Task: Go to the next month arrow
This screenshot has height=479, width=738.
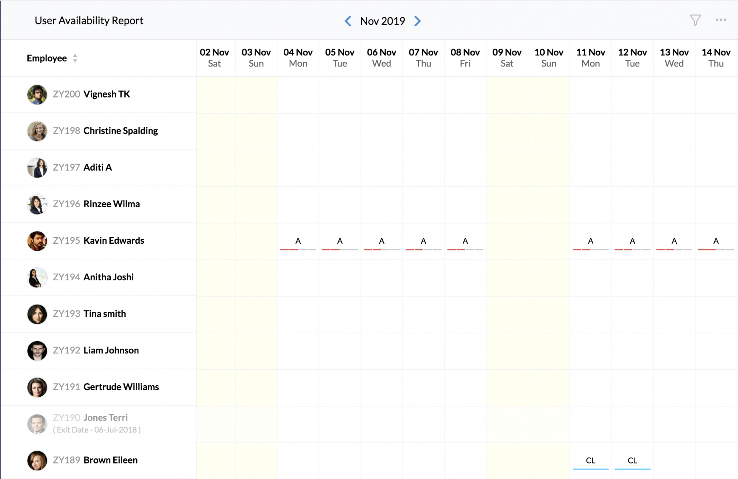Action: click(x=417, y=21)
